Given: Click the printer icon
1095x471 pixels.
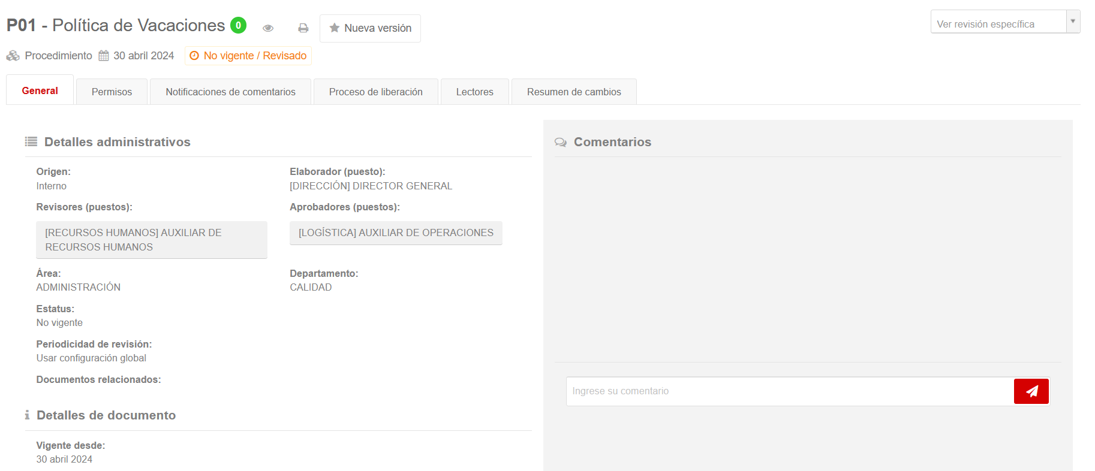Looking at the screenshot, I should tap(303, 28).
